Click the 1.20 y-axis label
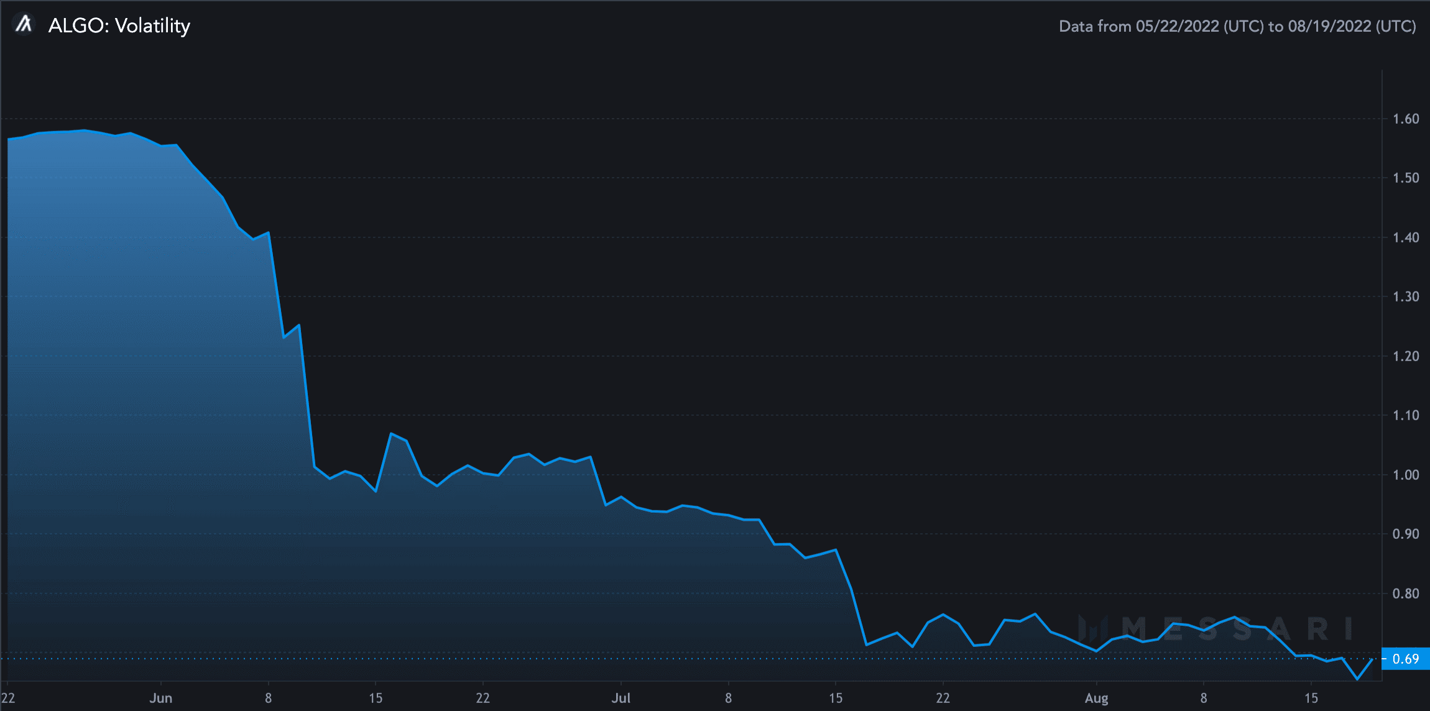The height and width of the screenshot is (711, 1430). click(x=1406, y=356)
